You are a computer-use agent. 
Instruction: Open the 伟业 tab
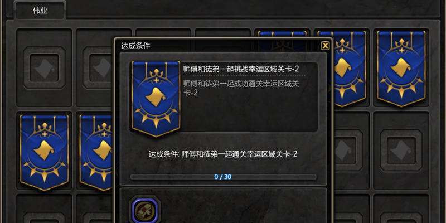point(40,11)
